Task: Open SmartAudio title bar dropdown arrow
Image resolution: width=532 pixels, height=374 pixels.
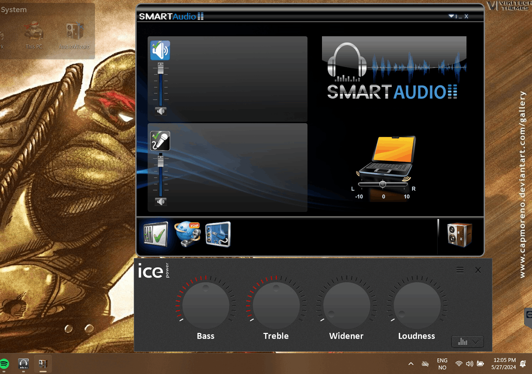Action: coord(451,16)
